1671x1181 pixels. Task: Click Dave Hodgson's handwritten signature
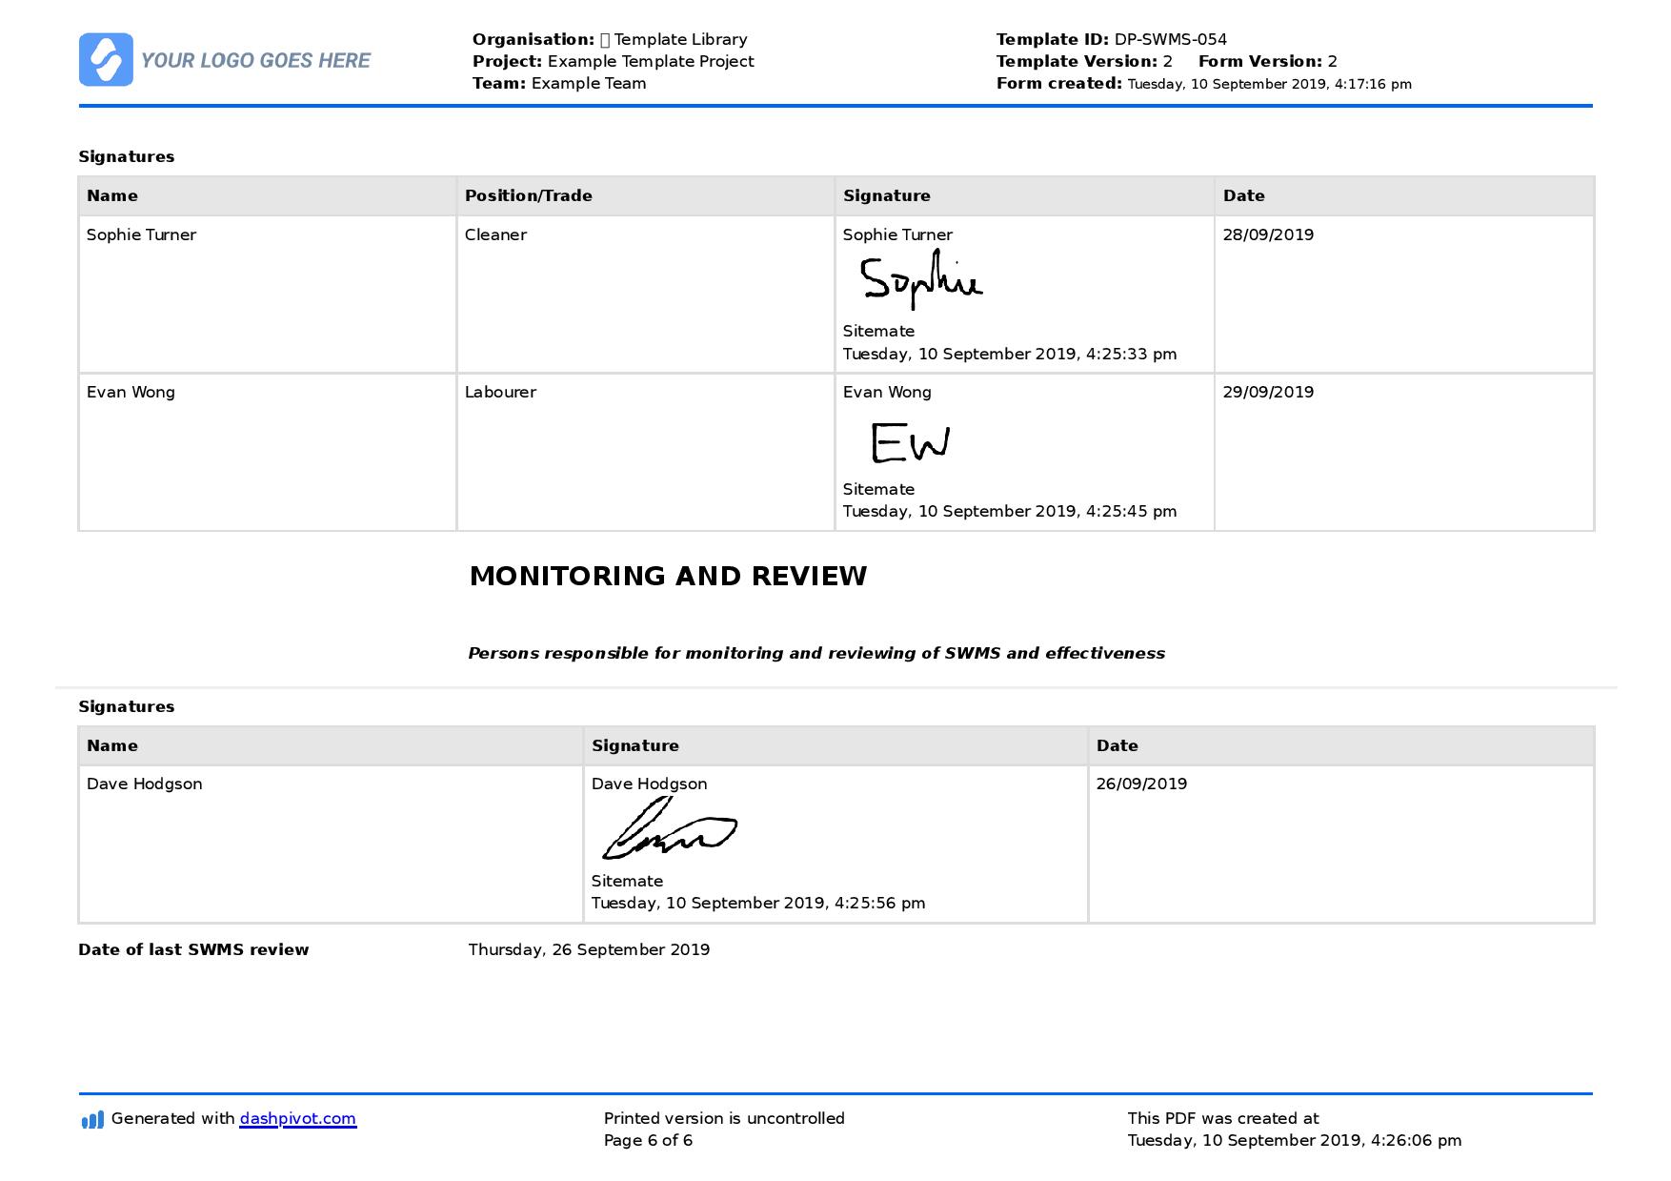coord(670,828)
